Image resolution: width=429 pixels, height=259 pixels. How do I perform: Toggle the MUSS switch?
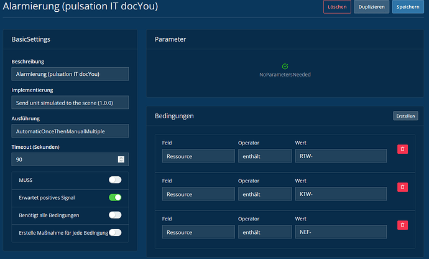coord(115,180)
